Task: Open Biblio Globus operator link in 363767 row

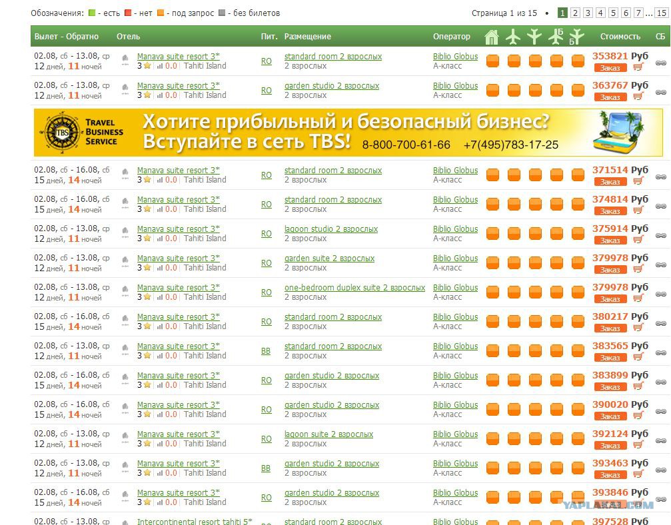Action: click(x=455, y=85)
